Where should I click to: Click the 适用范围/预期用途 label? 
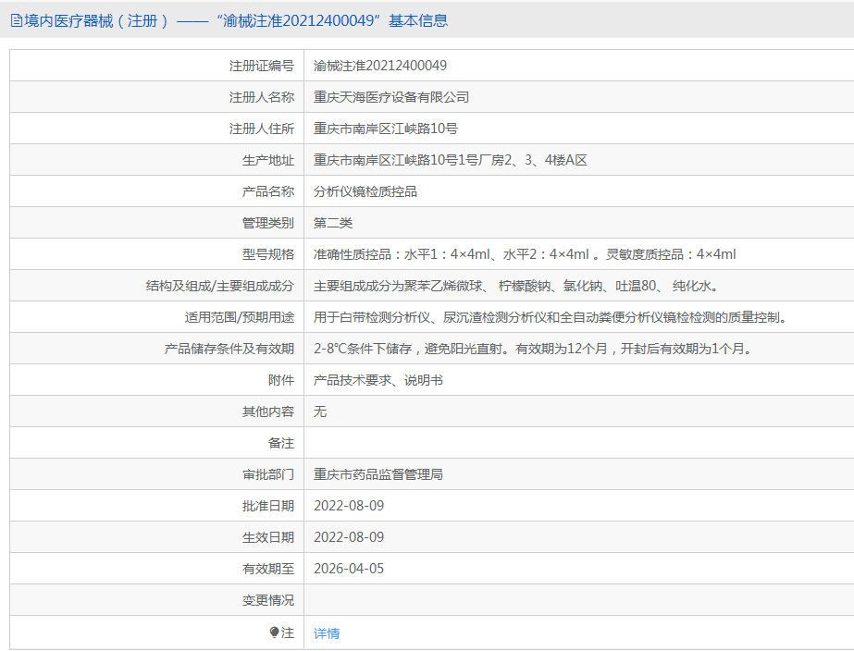pos(239,317)
